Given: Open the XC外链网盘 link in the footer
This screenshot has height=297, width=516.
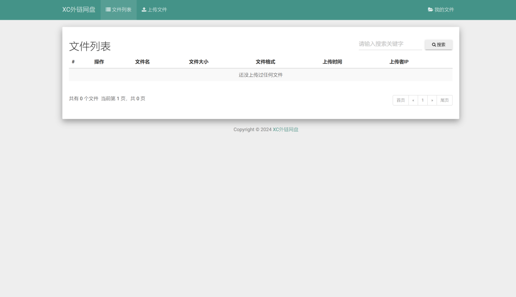Looking at the screenshot, I should click(286, 129).
